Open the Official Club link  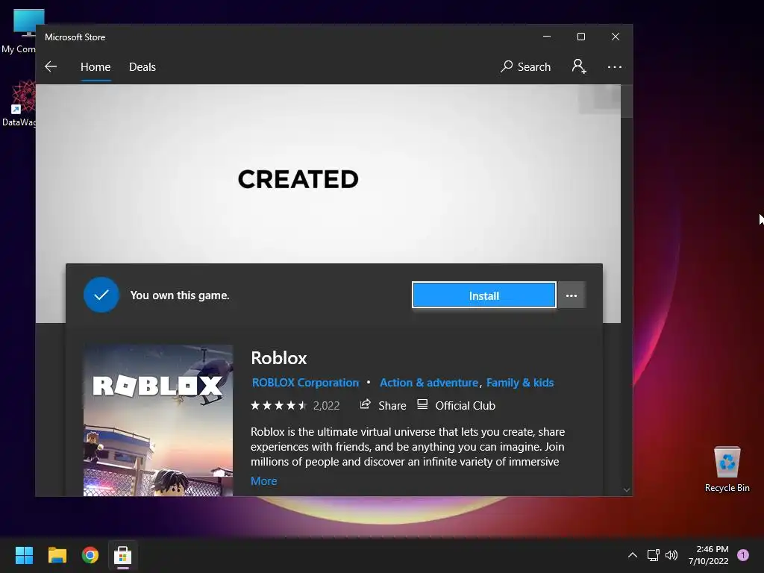[465, 405]
